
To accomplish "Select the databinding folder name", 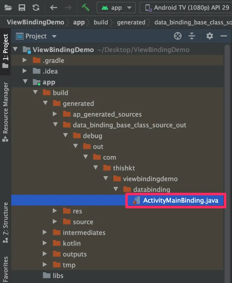I will [152, 190].
